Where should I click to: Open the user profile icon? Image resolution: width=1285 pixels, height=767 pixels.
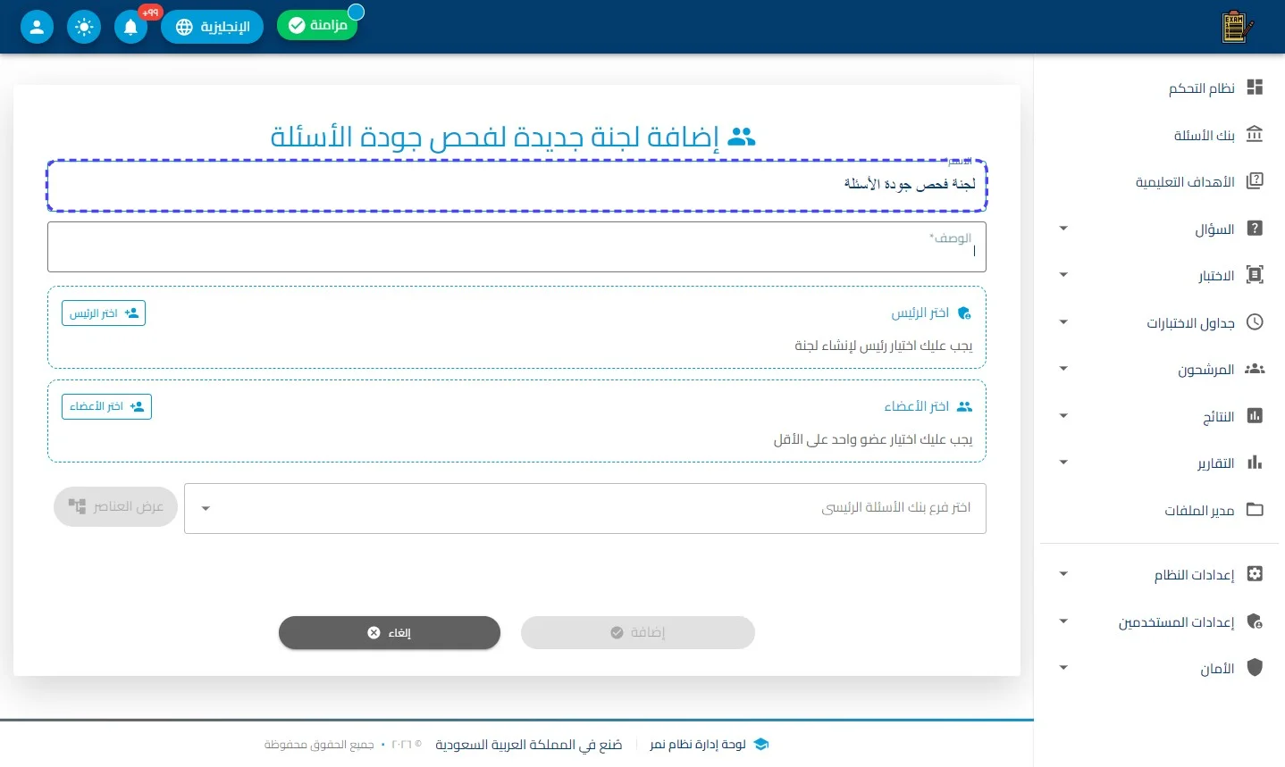tap(37, 27)
